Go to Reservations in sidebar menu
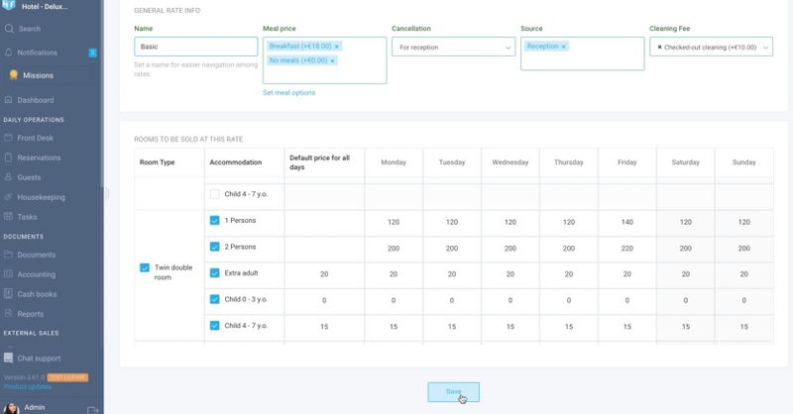 [x=39, y=157]
